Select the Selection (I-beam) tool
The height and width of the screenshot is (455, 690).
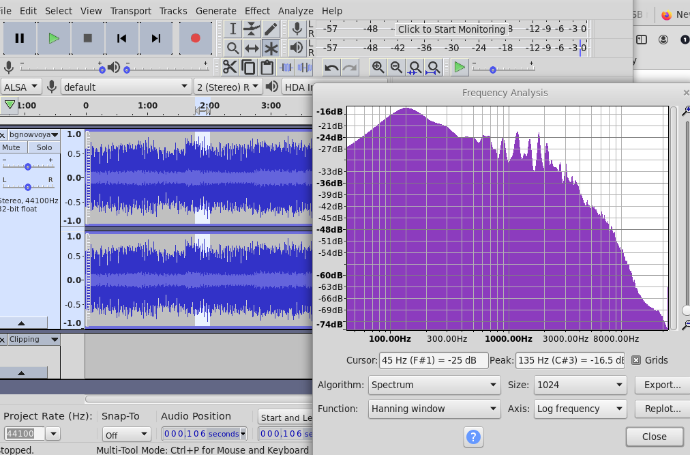click(x=232, y=29)
